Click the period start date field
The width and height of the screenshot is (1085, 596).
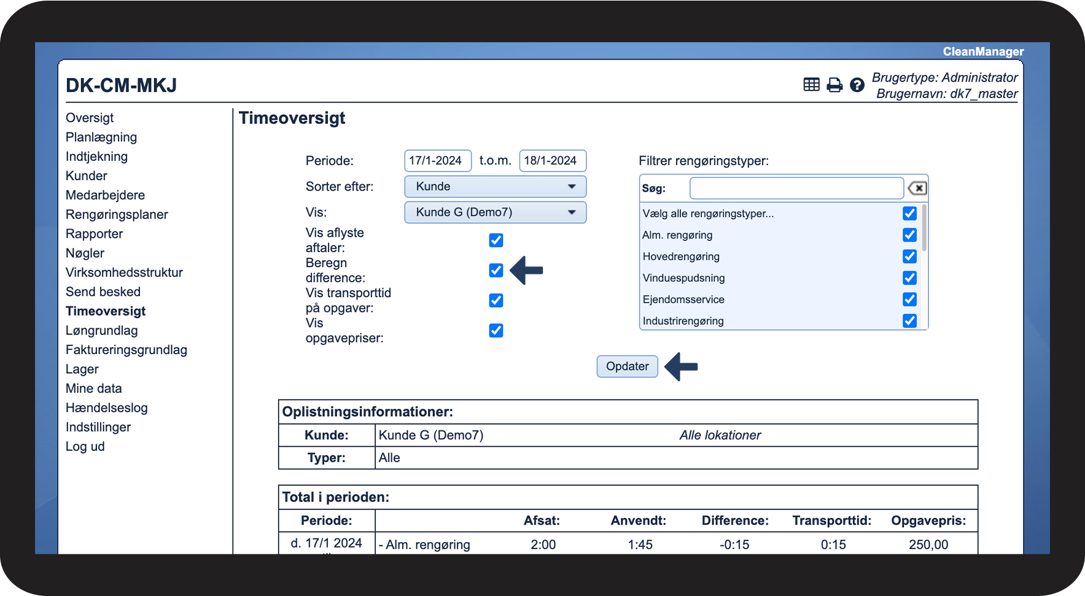point(437,161)
